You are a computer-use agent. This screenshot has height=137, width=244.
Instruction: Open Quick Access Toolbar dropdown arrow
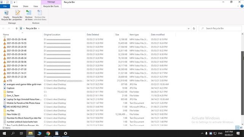14,2
